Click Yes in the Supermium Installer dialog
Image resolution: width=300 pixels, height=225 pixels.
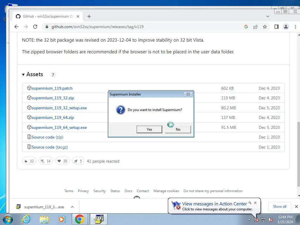149,129
